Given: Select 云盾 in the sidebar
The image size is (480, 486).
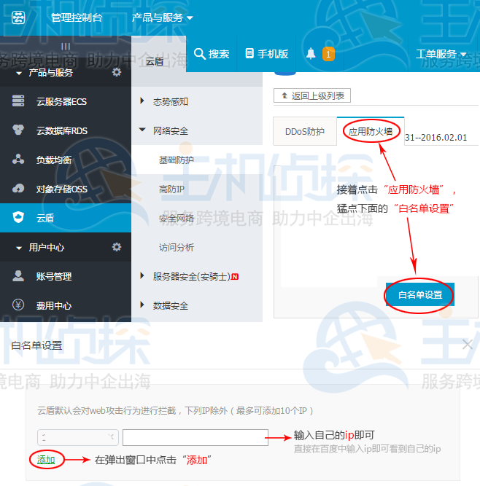Looking at the screenshot, I should tap(66, 218).
